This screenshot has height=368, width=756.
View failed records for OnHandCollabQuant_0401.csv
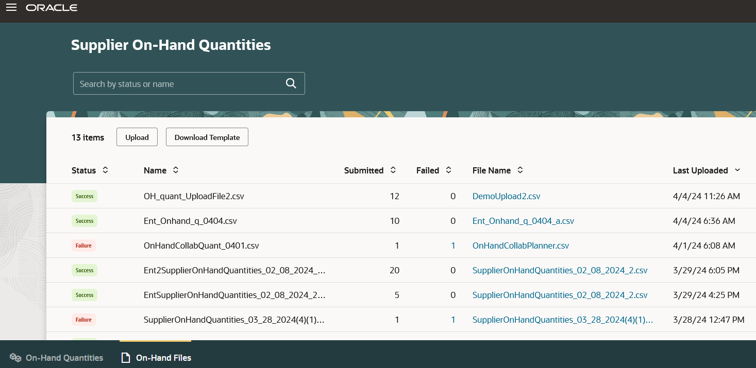(453, 246)
